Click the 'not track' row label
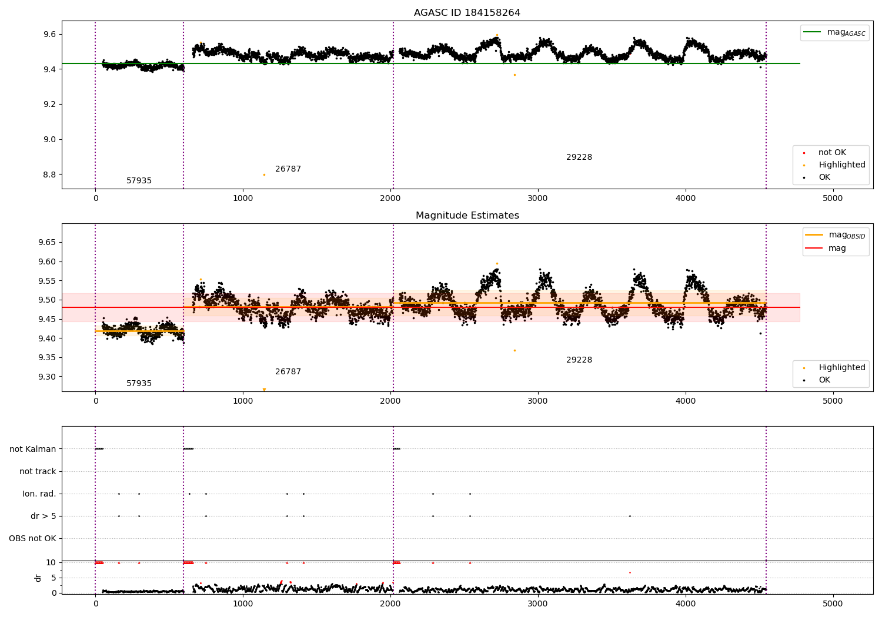 (x=38, y=472)
